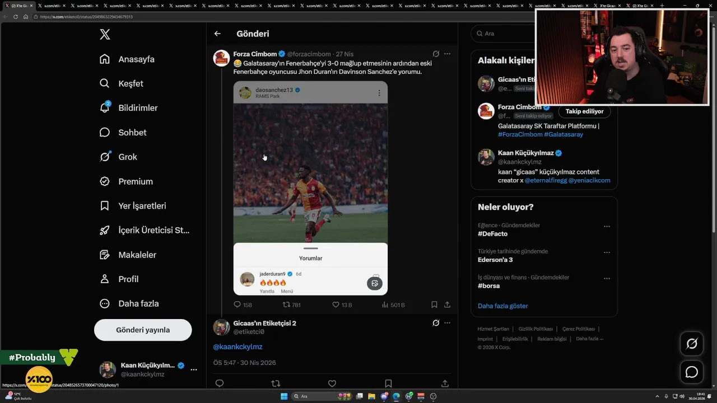Click İçerik Üreticisi rocket icon
Screen dimensions: 717x403
pos(105,230)
